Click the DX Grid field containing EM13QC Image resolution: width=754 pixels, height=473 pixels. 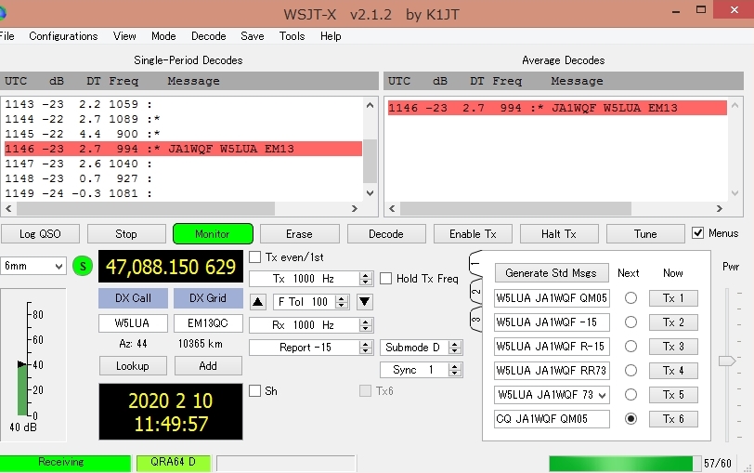(208, 322)
